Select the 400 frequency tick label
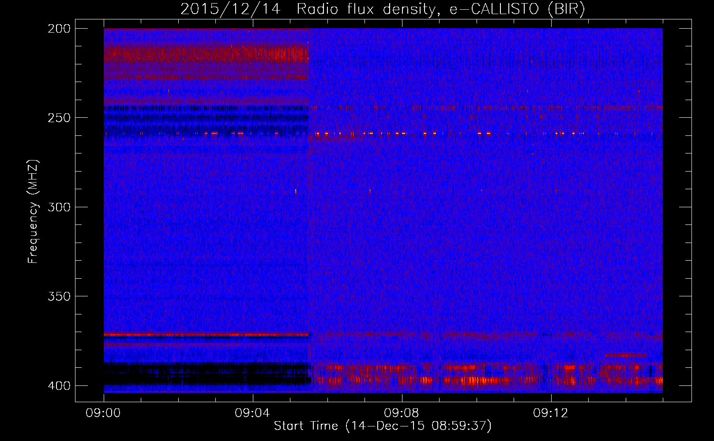Image resolution: width=714 pixels, height=441 pixels. (59, 385)
